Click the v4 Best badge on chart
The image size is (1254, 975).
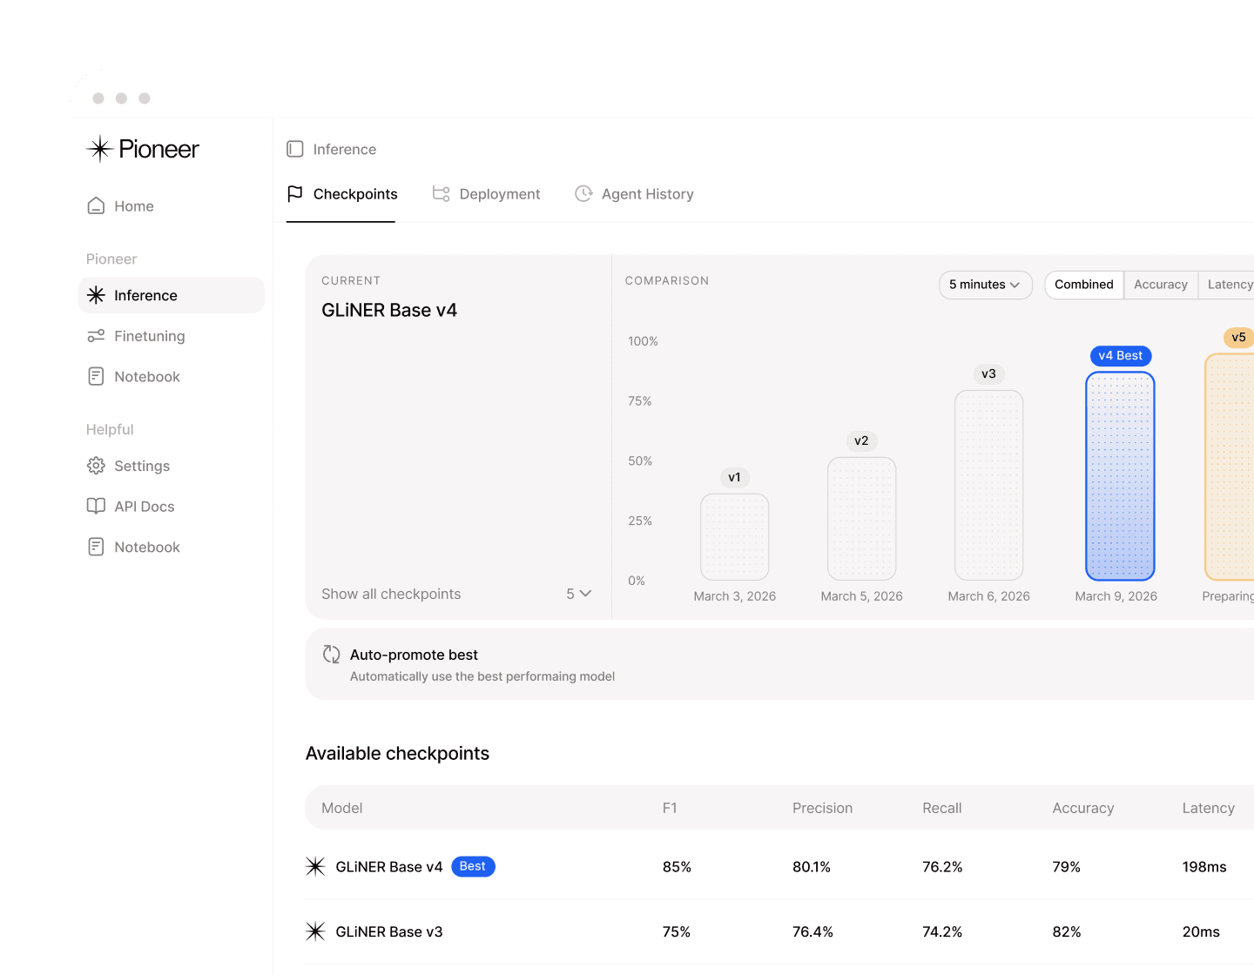pos(1121,356)
